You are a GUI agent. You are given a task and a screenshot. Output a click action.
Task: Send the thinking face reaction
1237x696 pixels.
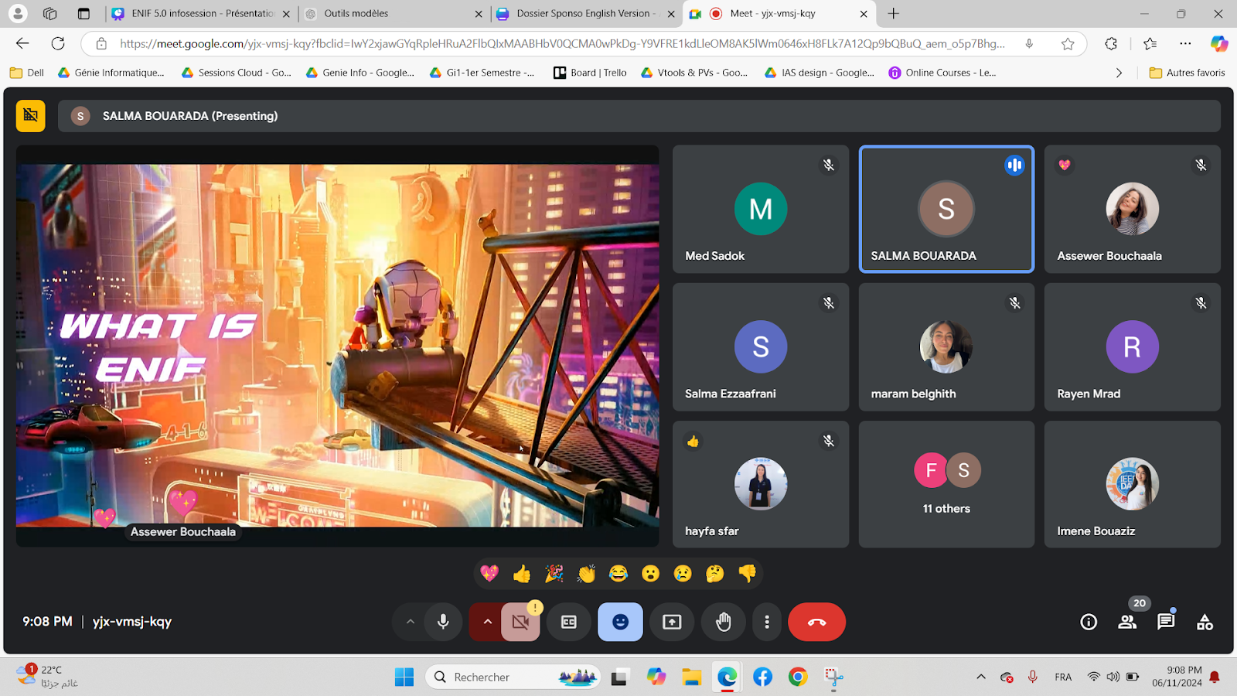[715, 574]
